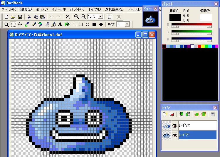Open layer properties list icon

[213, 114]
